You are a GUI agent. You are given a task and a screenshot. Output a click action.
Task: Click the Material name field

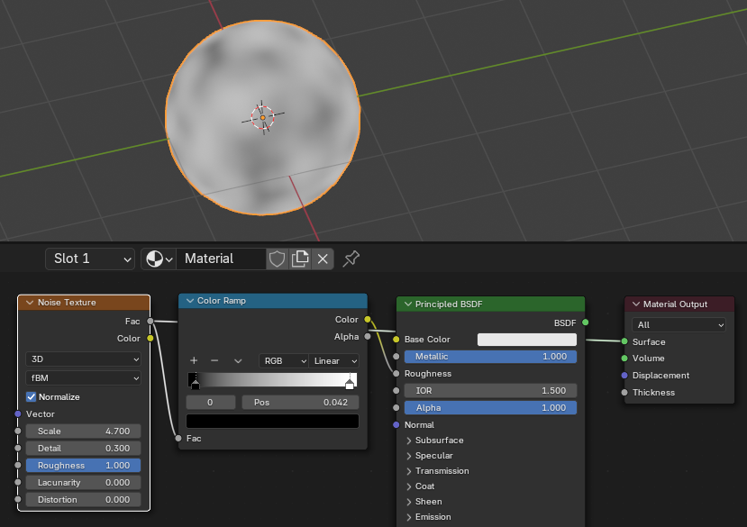(221, 259)
